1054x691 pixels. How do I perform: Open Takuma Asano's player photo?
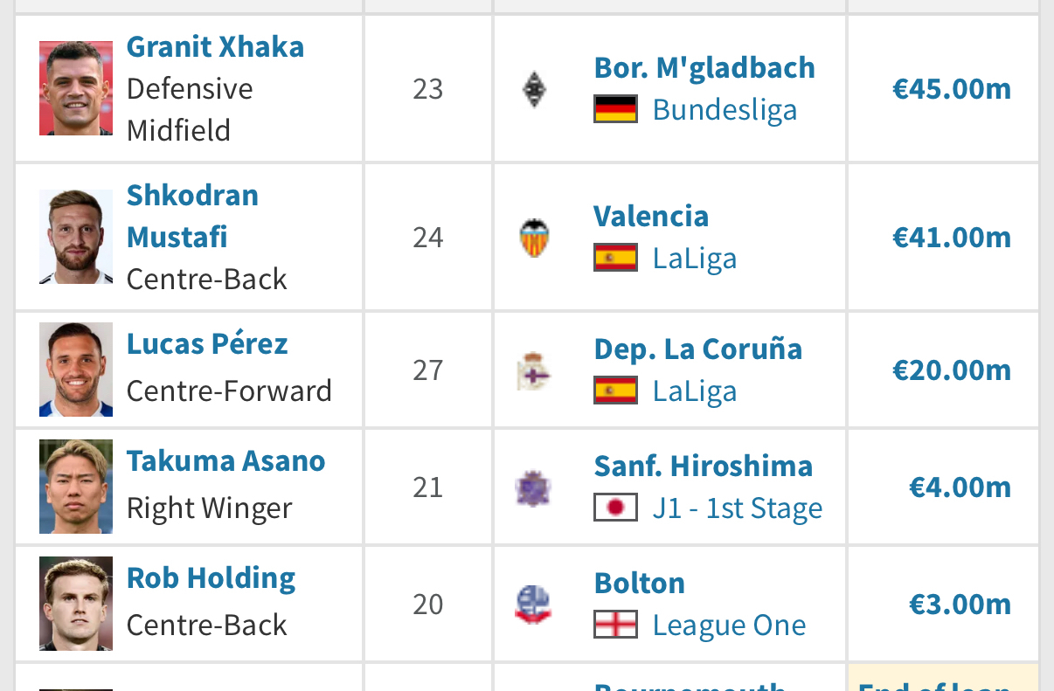[76, 487]
